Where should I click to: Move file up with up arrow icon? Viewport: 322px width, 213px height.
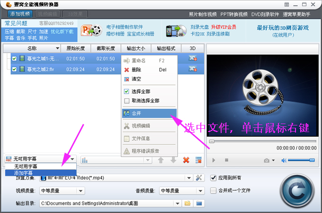point(161,160)
